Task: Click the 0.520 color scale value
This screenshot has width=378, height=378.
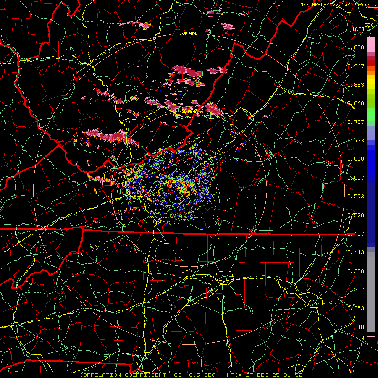Action: tap(356, 215)
